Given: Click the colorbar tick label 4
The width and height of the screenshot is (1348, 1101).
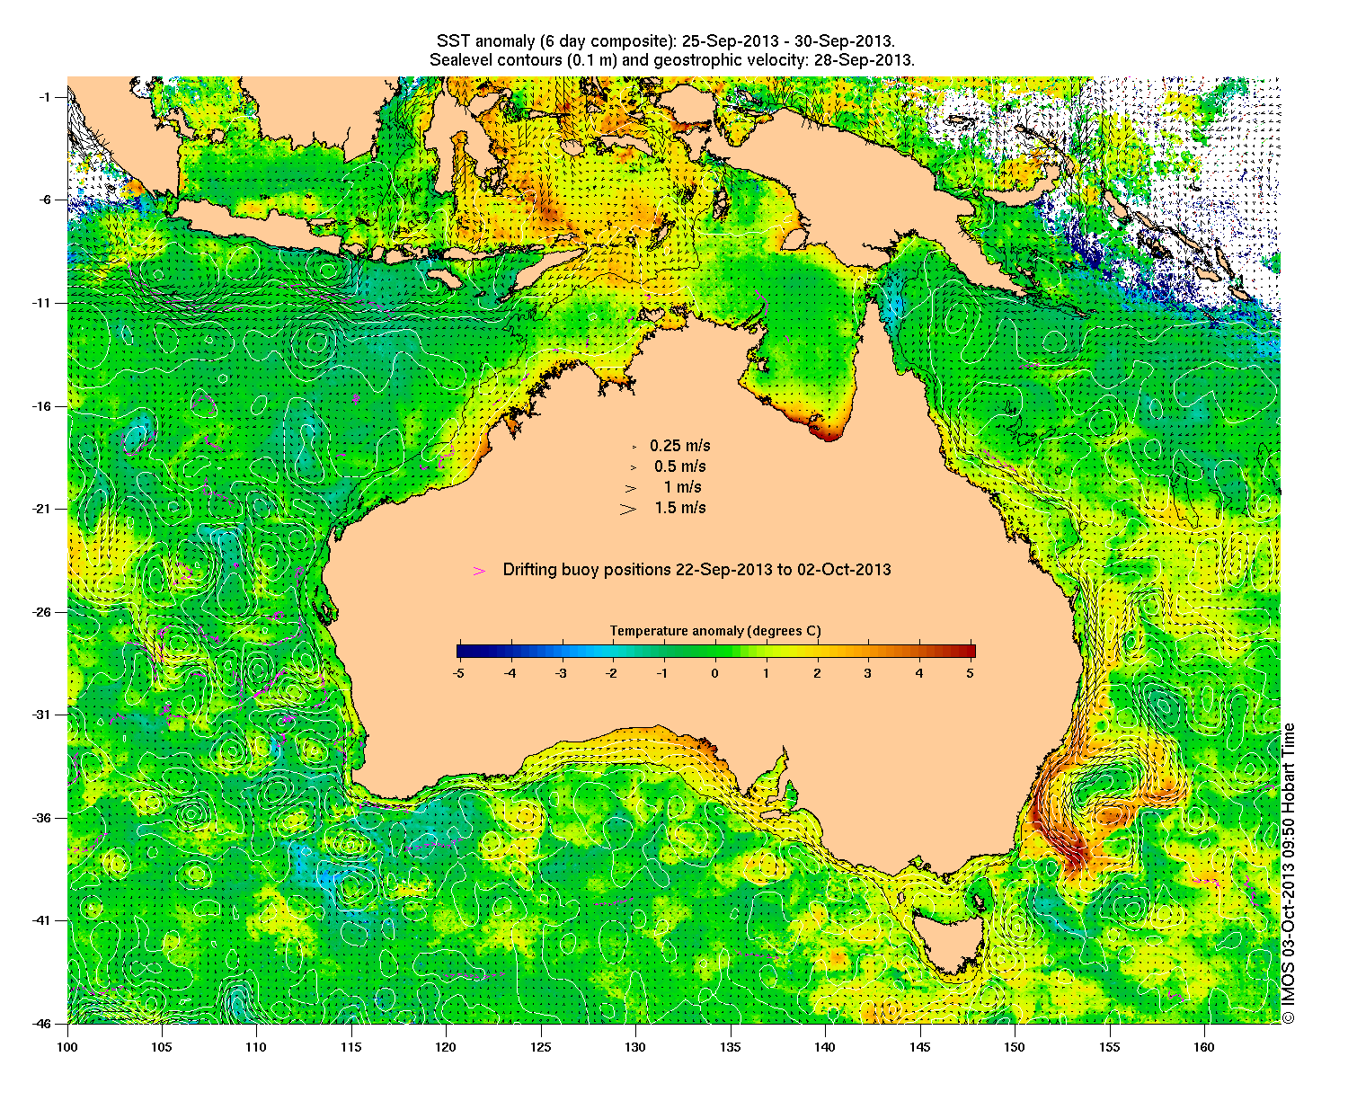Looking at the screenshot, I should [919, 672].
